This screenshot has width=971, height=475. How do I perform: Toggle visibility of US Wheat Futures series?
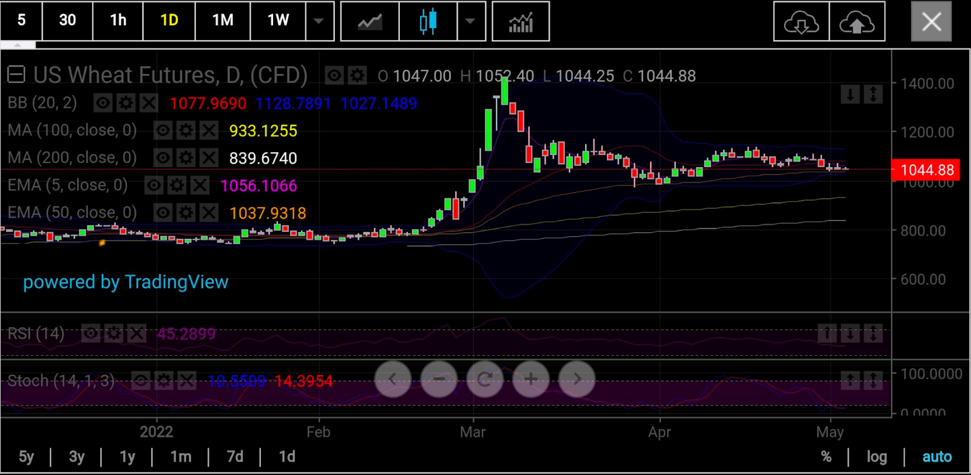[x=334, y=76]
